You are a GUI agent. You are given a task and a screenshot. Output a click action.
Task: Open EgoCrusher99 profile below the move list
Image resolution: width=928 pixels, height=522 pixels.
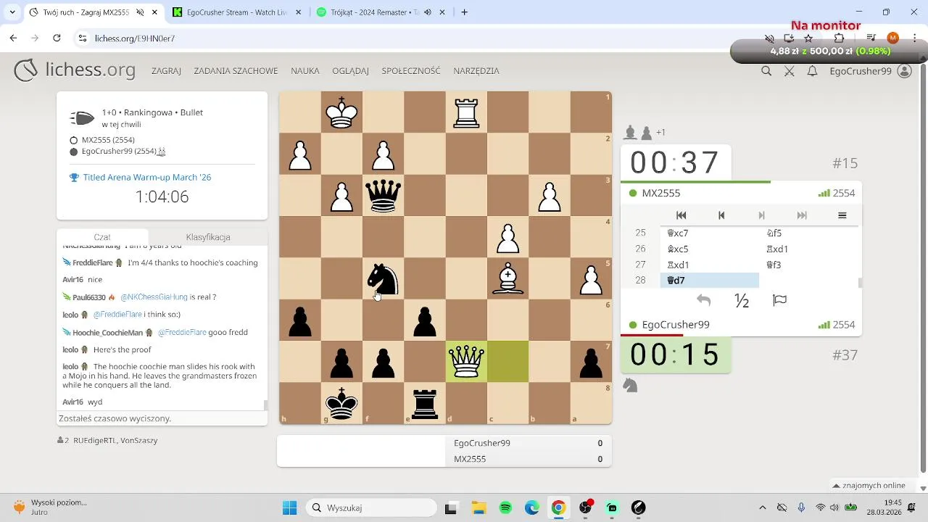click(676, 325)
